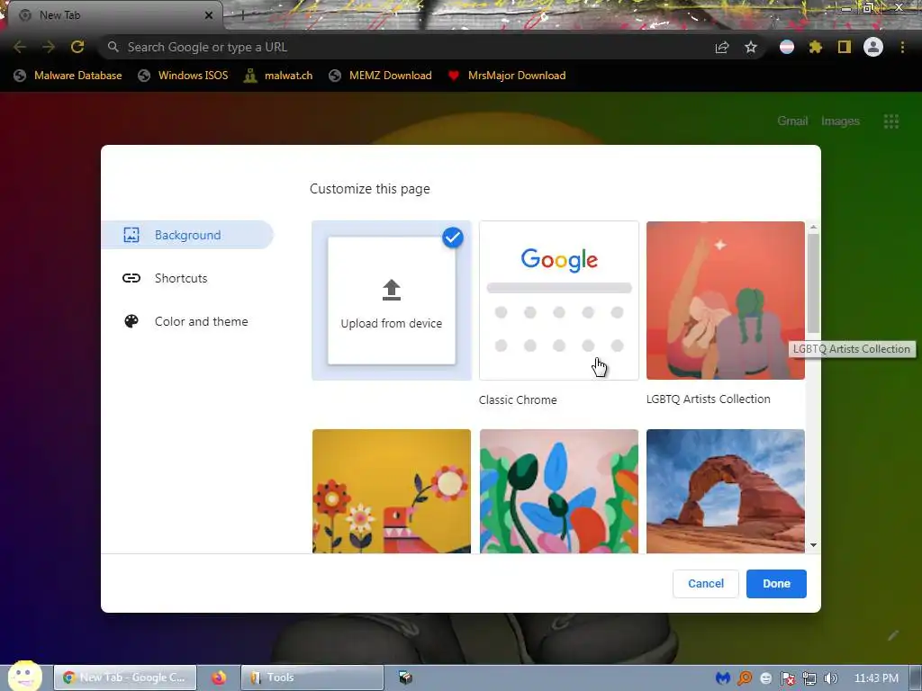Image resolution: width=922 pixels, height=691 pixels.
Task: Open the MEMZ Download bookmark
Action: pyautogui.click(x=381, y=76)
